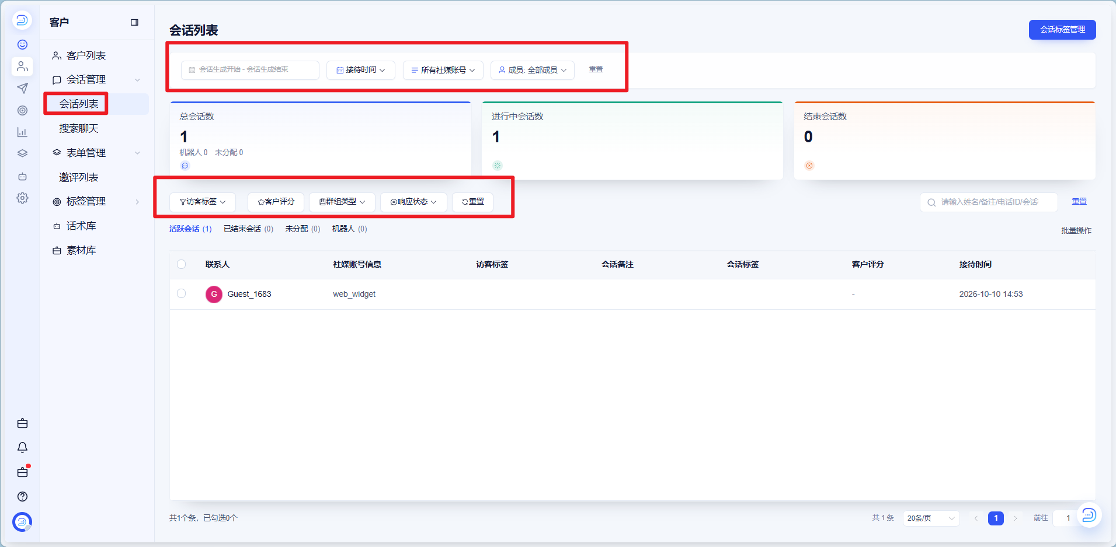Click the briefcase icon with red dot
This screenshot has height=547, width=1116.
pos(22,472)
